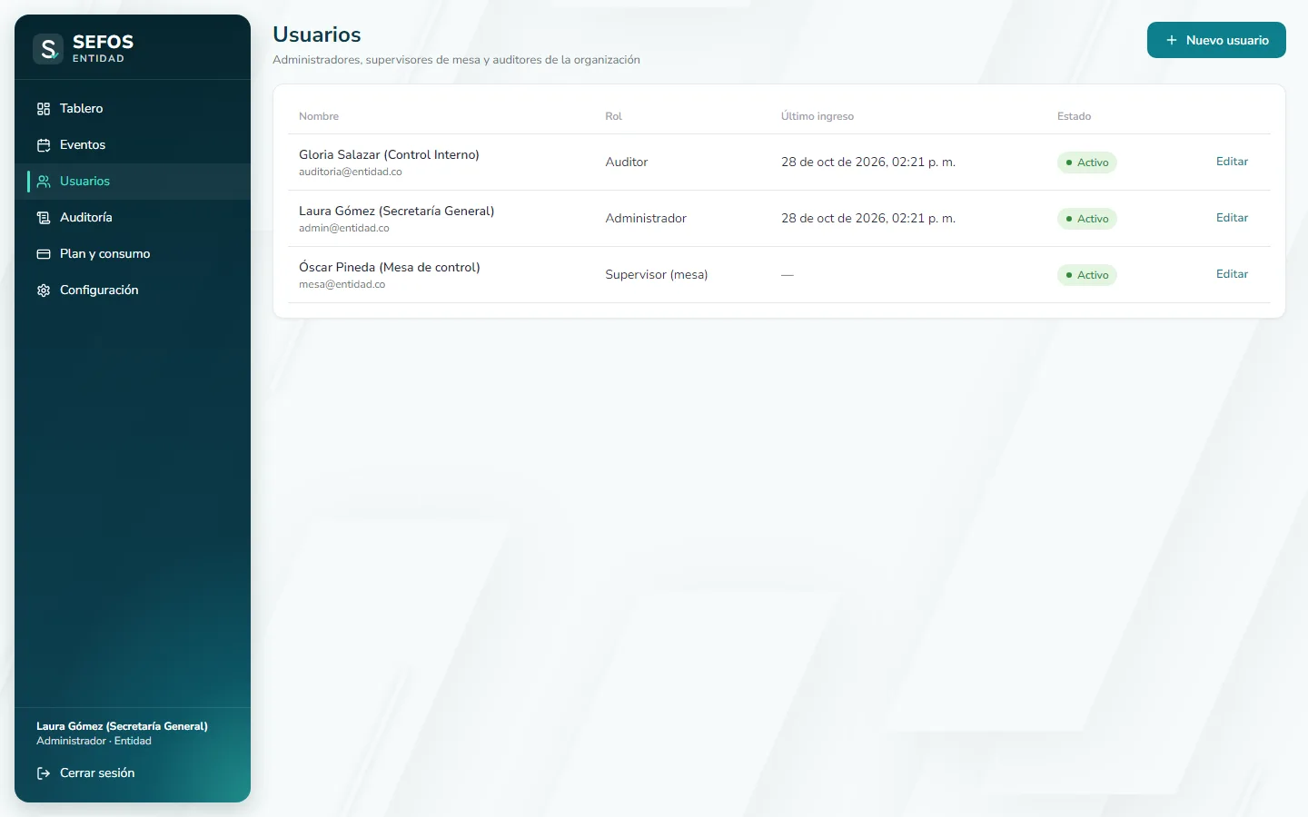Click Laura Gómez's last login date
1308x817 pixels.
tap(868, 219)
